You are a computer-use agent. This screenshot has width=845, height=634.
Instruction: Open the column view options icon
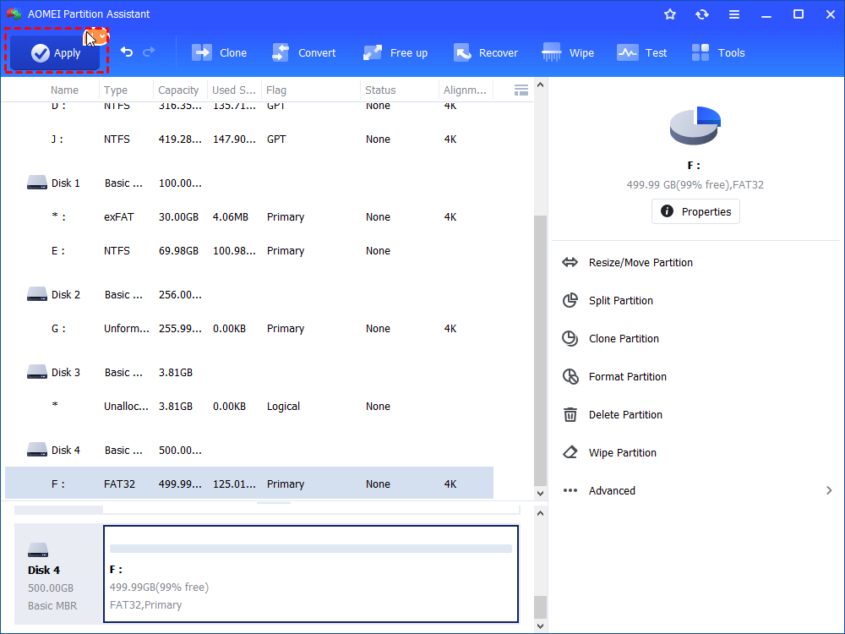521,90
